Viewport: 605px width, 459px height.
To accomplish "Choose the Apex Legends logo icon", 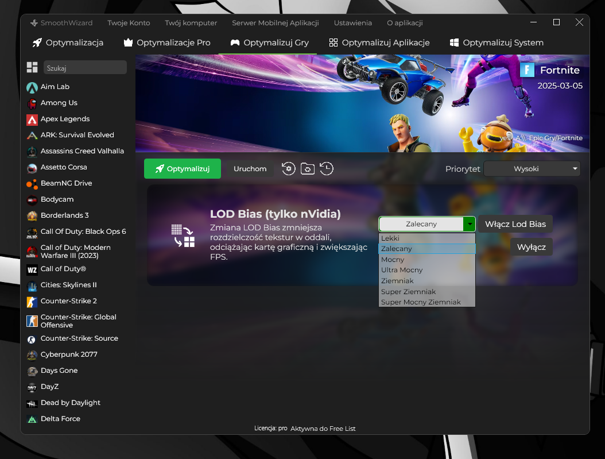I will [x=32, y=119].
